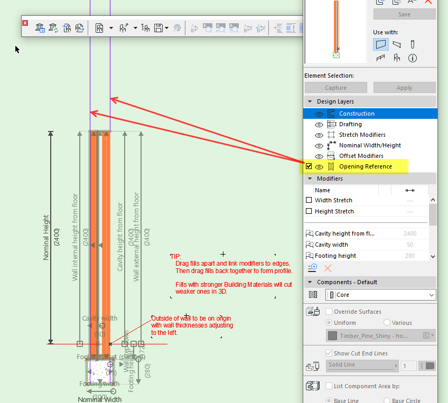Collapse the Components - Default section
Image resolution: width=448 pixels, height=403 pixels.
309,282
